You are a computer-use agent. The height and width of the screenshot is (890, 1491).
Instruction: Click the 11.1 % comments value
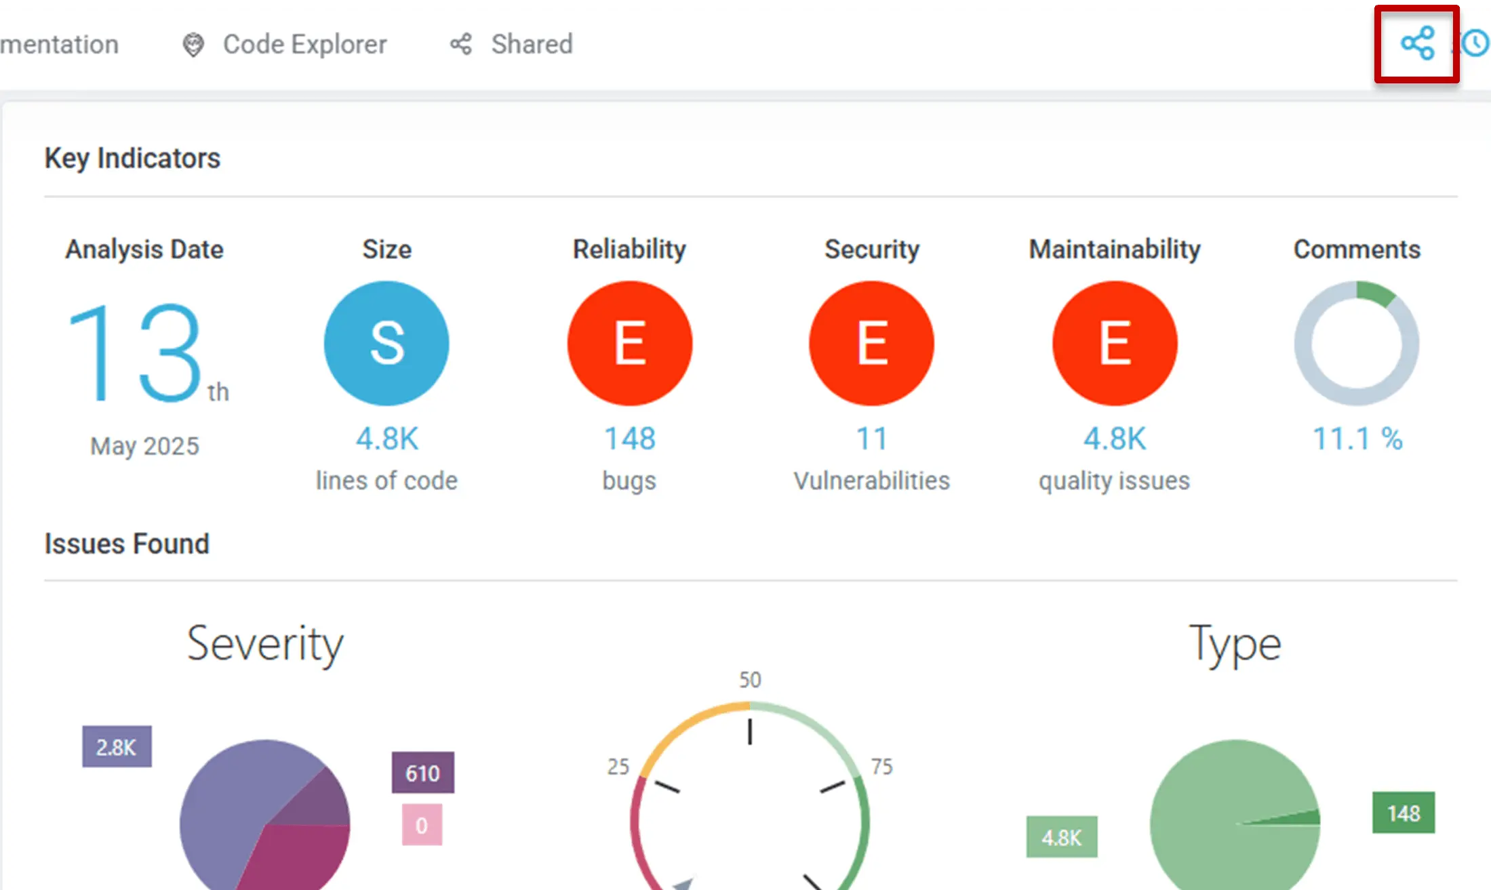(x=1357, y=439)
